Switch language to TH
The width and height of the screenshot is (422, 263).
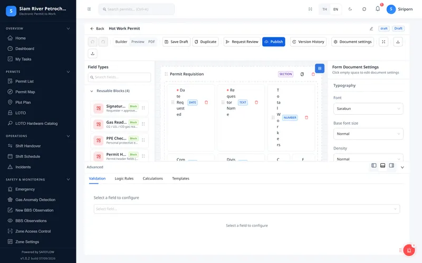pos(324,9)
